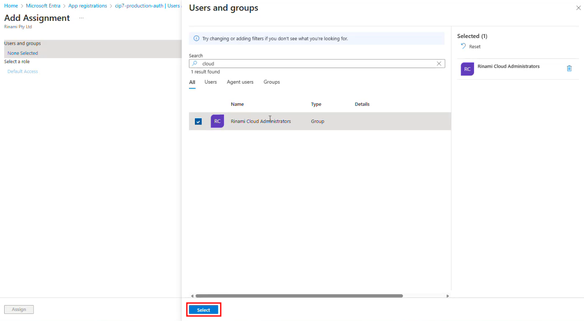Click the search magnifier icon

[x=194, y=64]
